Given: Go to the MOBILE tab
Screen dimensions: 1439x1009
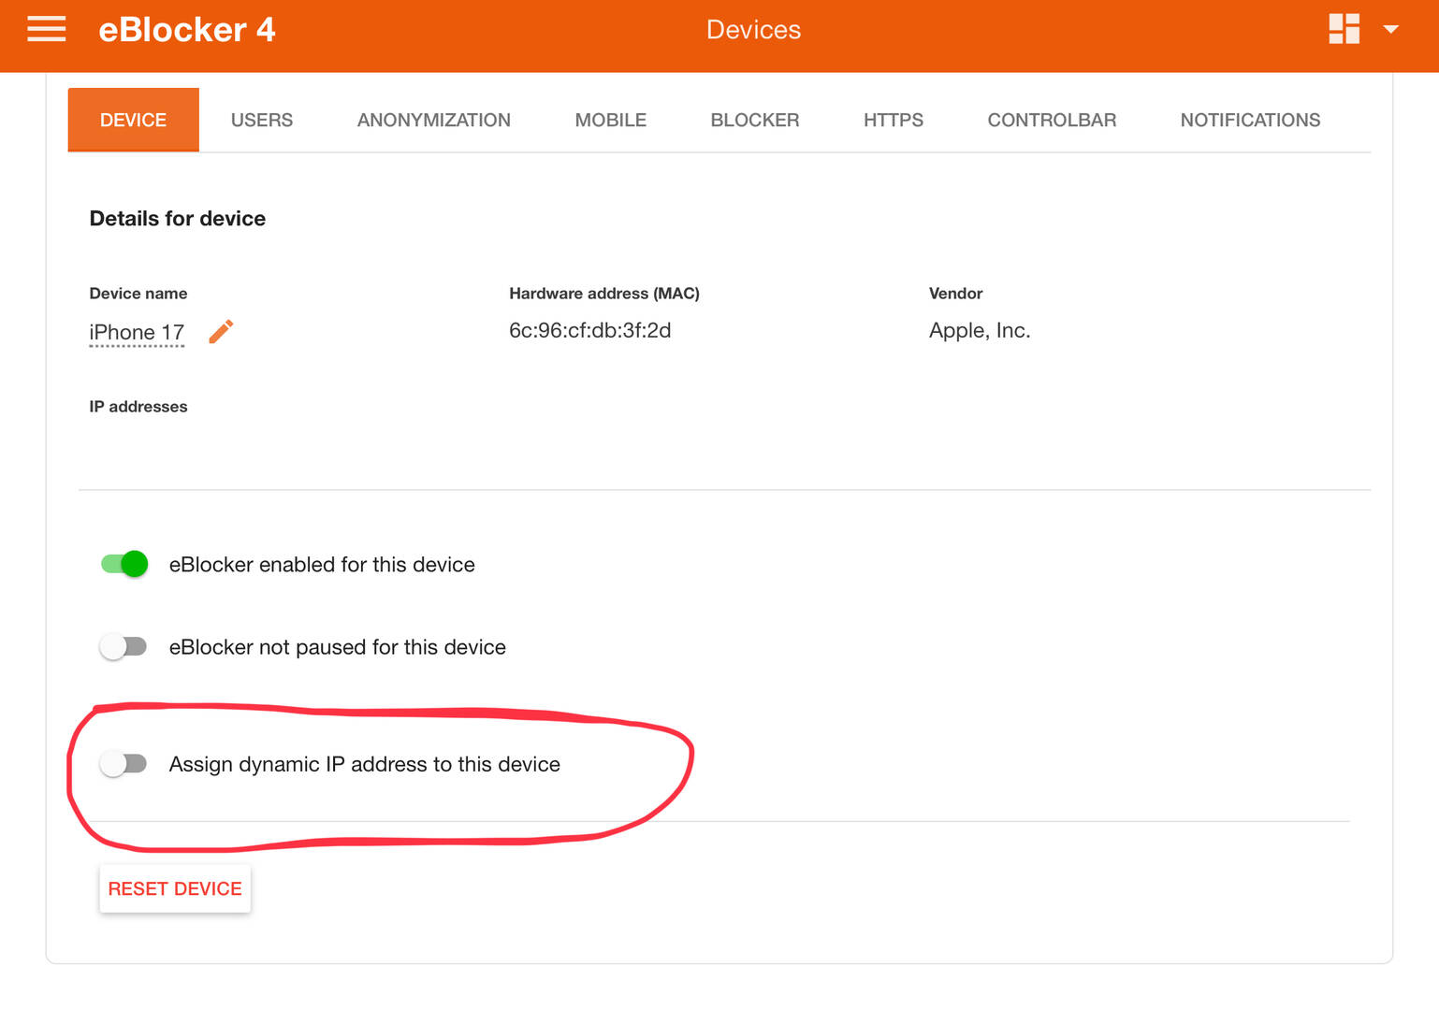Looking at the screenshot, I should [x=610, y=120].
